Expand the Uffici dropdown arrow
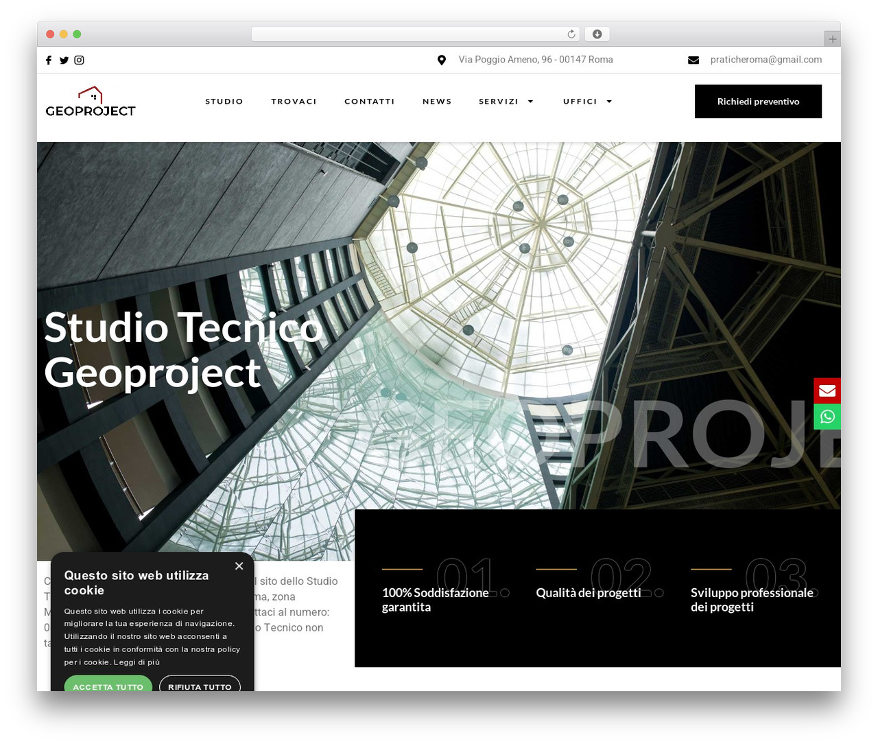Screen dimensions: 878x744 click(x=609, y=102)
